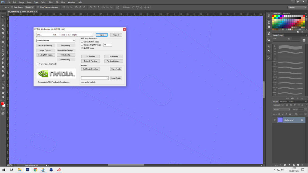This screenshot has width=308, height=173.
Task: Select the Eraser tool
Action: tap(3, 59)
